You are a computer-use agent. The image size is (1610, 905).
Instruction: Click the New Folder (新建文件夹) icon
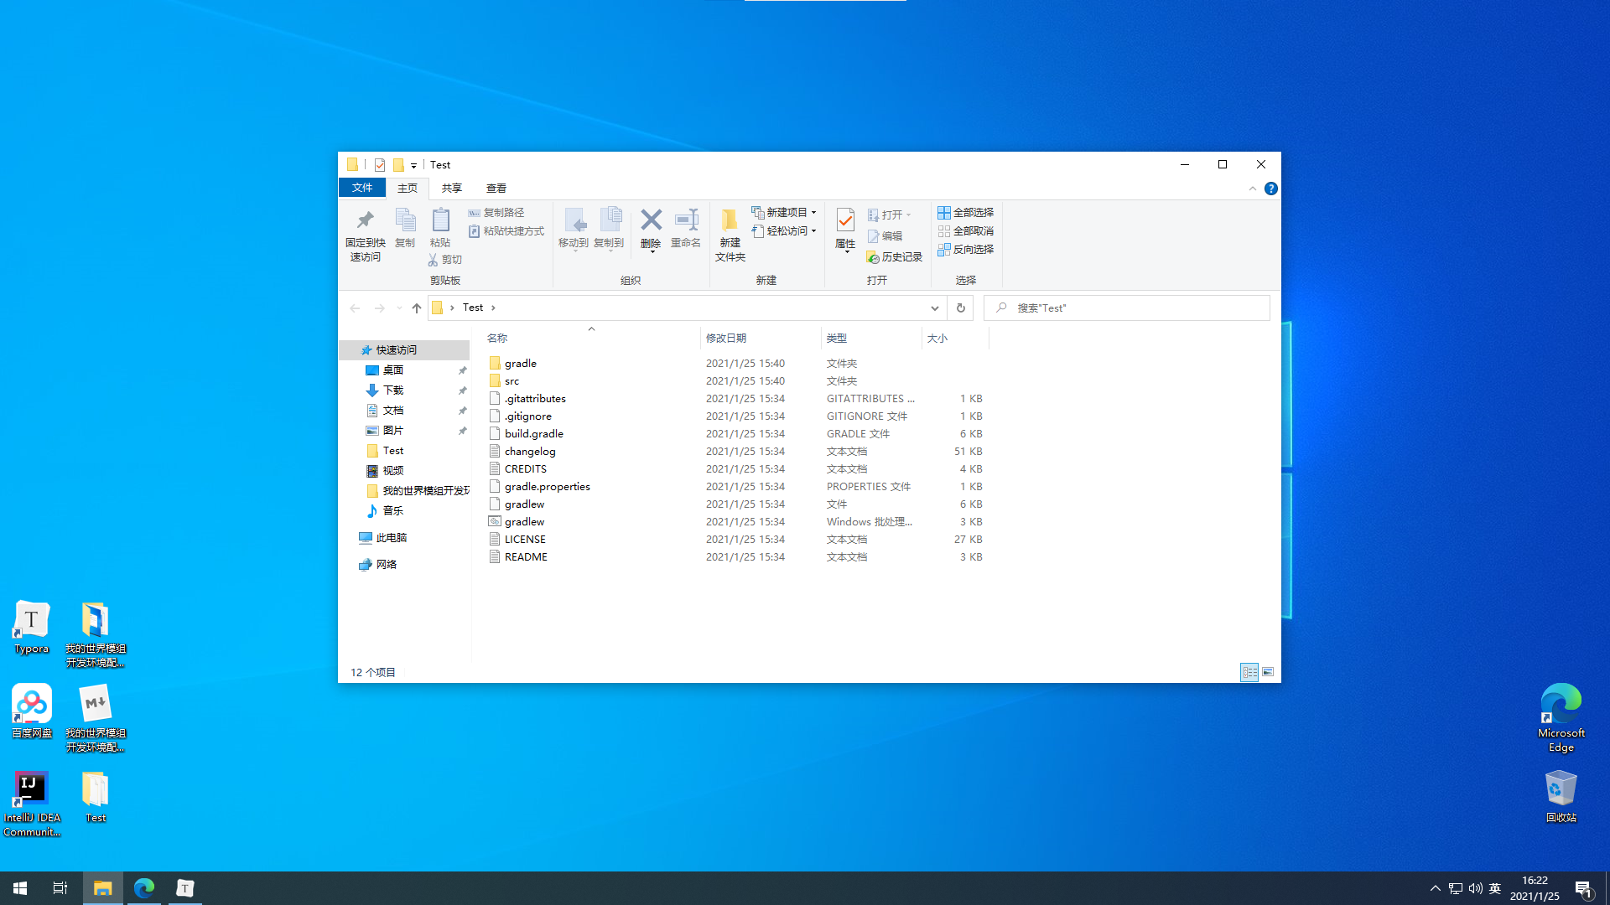click(730, 234)
